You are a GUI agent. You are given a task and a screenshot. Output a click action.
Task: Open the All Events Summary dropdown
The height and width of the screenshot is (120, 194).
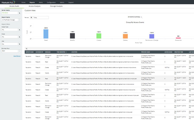click(135, 17)
